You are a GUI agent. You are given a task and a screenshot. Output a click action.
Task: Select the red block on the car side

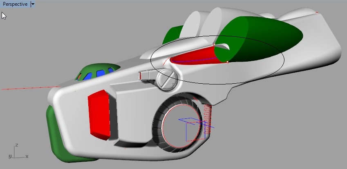(x=99, y=115)
